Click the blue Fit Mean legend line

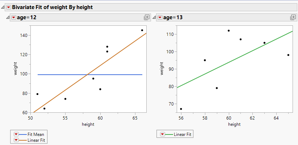click(23, 134)
